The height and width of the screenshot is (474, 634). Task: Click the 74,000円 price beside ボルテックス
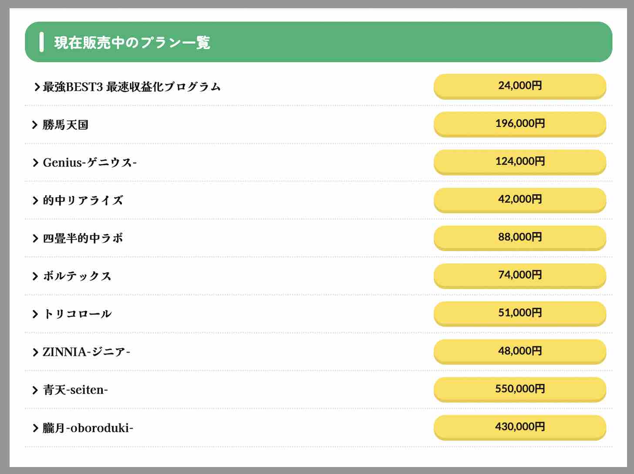tap(520, 275)
